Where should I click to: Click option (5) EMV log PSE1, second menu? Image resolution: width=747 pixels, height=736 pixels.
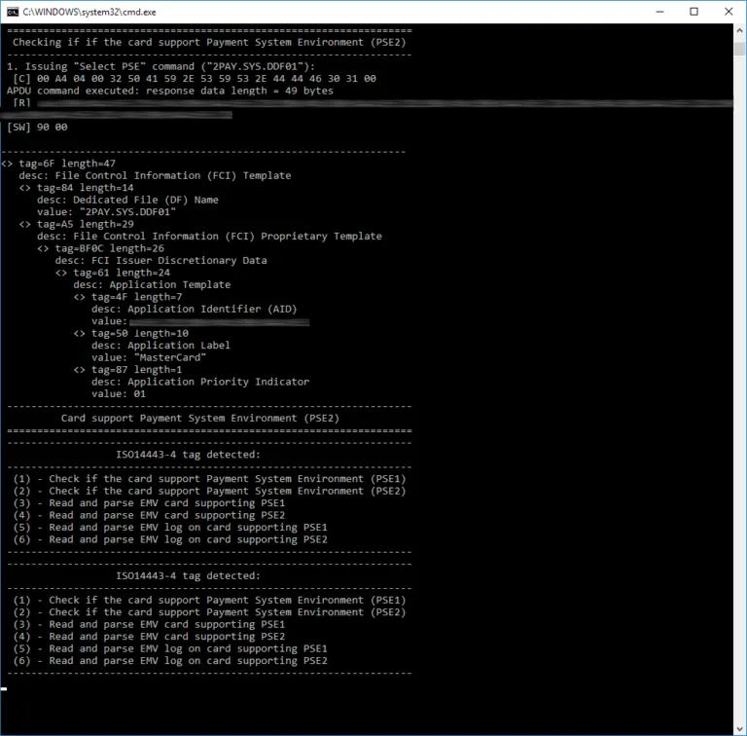click(x=170, y=648)
